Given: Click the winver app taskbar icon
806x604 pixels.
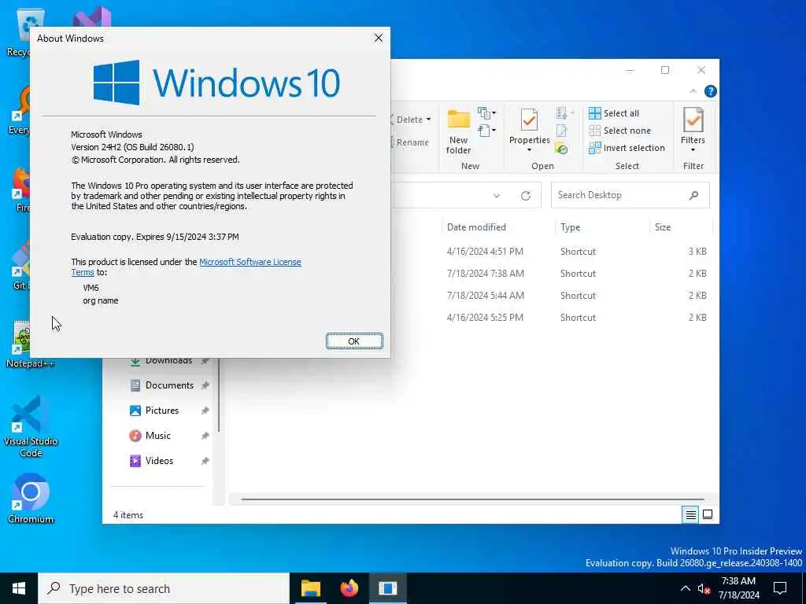Looking at the screenshot, I should (x=387, y=588).
